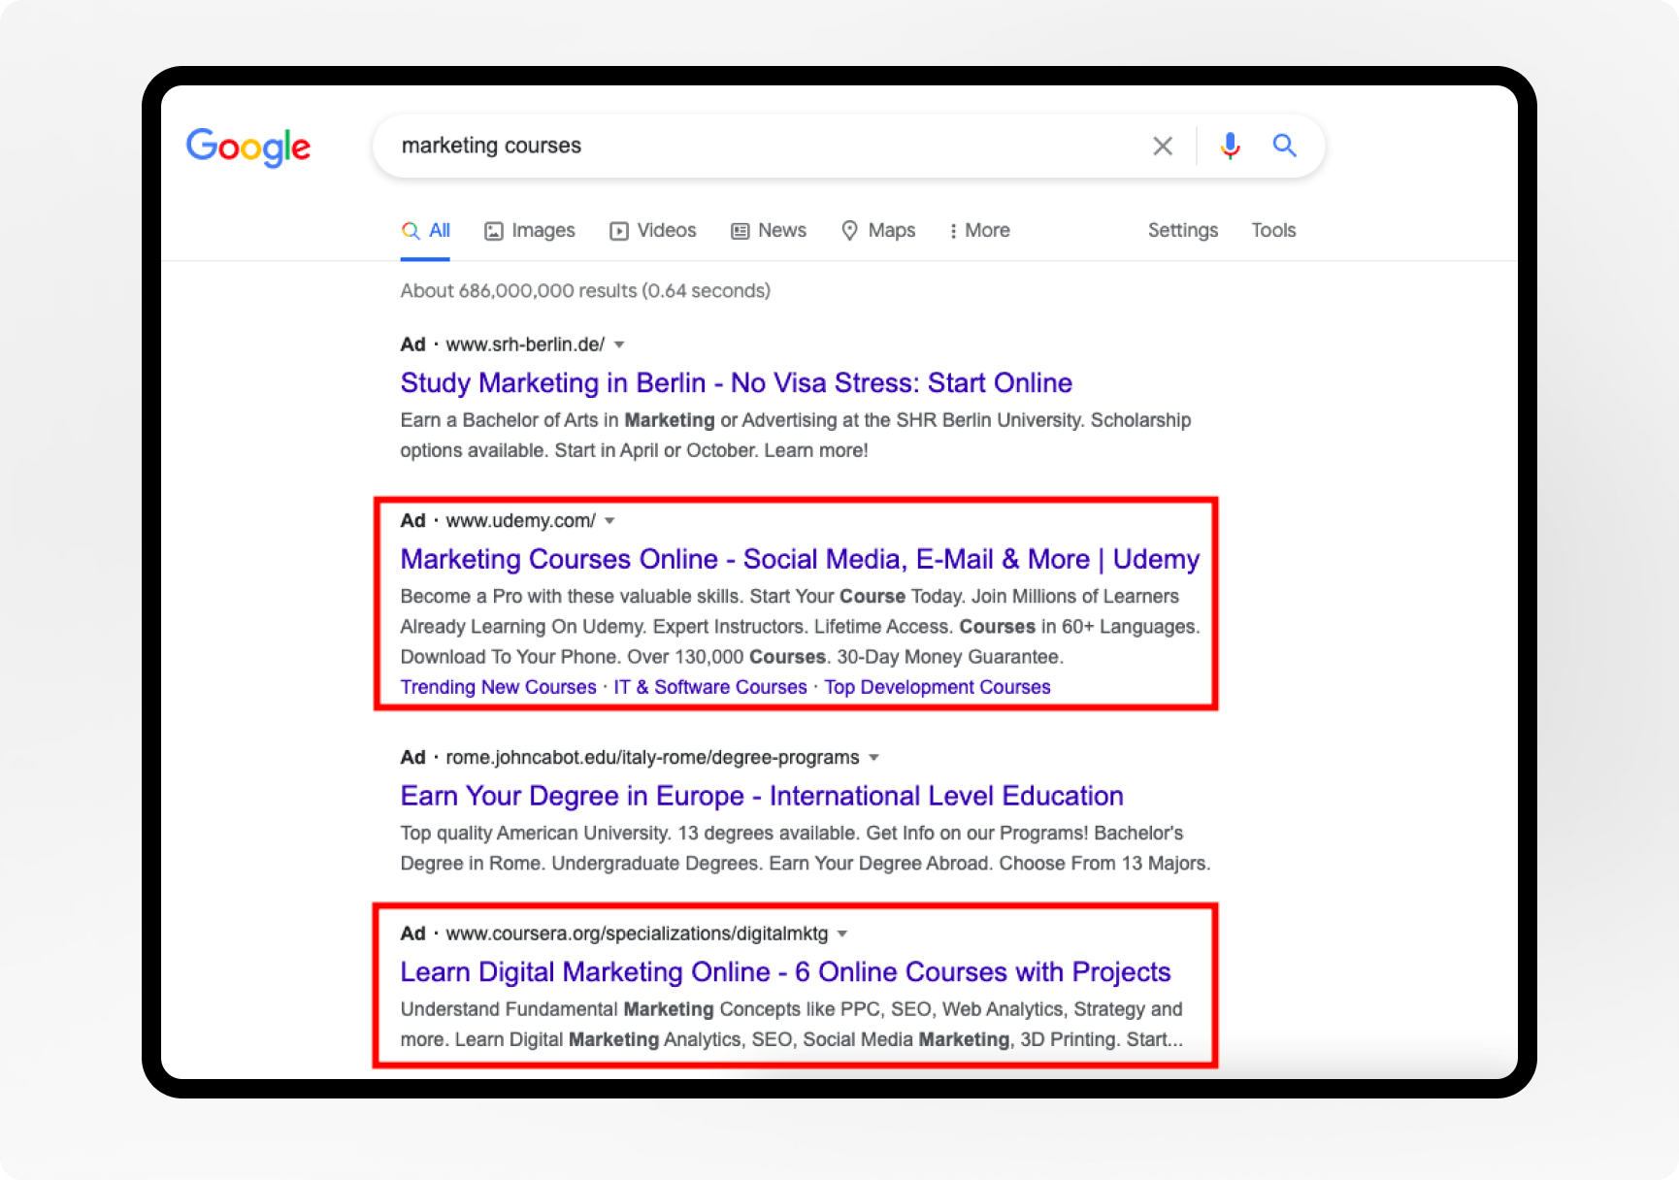Open the Maps tab
This screenshot has height=1180, width=1679.
tap(878, 230)
